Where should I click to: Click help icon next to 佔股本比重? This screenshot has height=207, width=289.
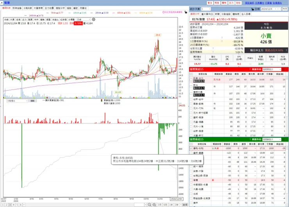[213, 48]
